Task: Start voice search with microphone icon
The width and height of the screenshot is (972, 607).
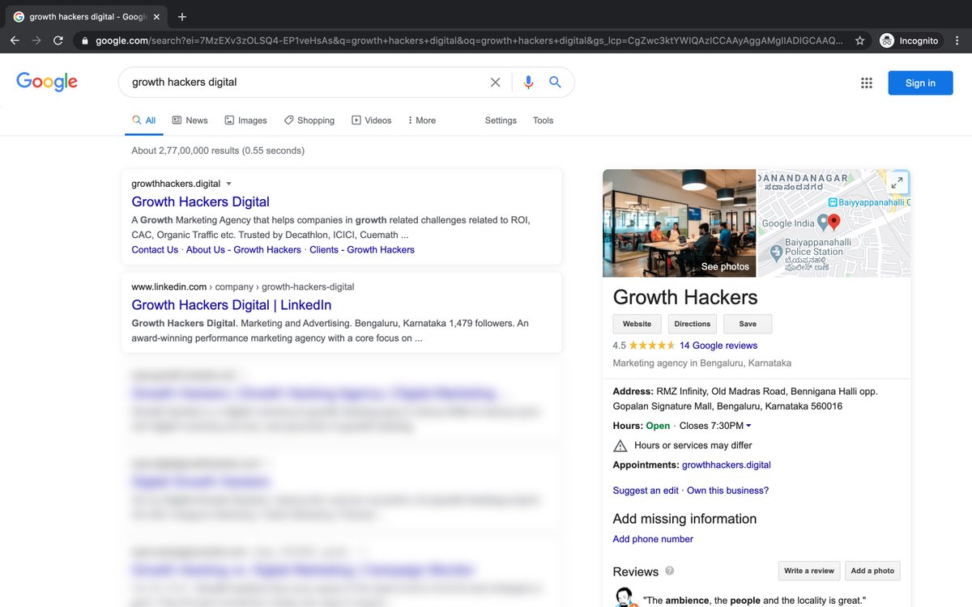Action: pos(528,82)
